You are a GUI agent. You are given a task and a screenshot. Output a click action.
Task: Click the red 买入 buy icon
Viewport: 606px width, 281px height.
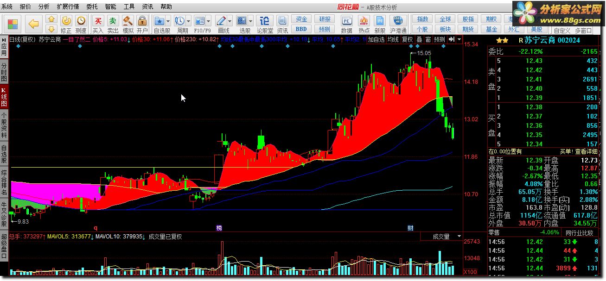click(98, 21)
